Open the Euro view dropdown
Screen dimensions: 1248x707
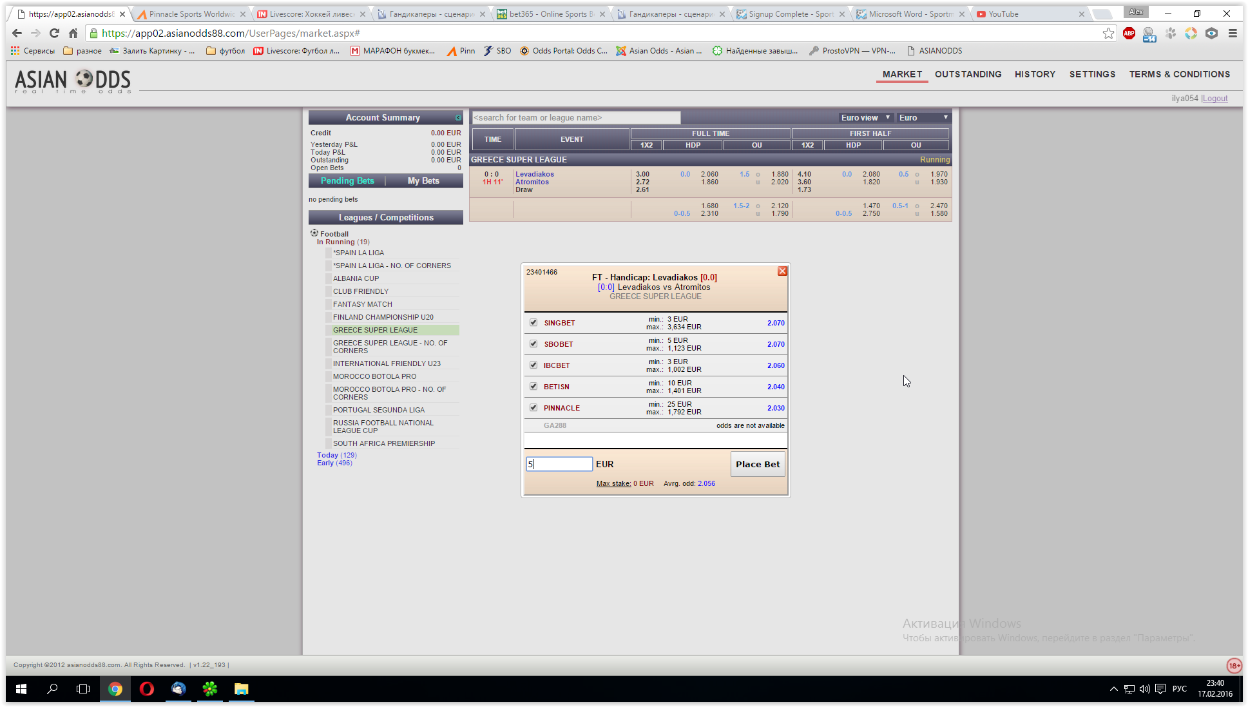click(x=865, y=117)
